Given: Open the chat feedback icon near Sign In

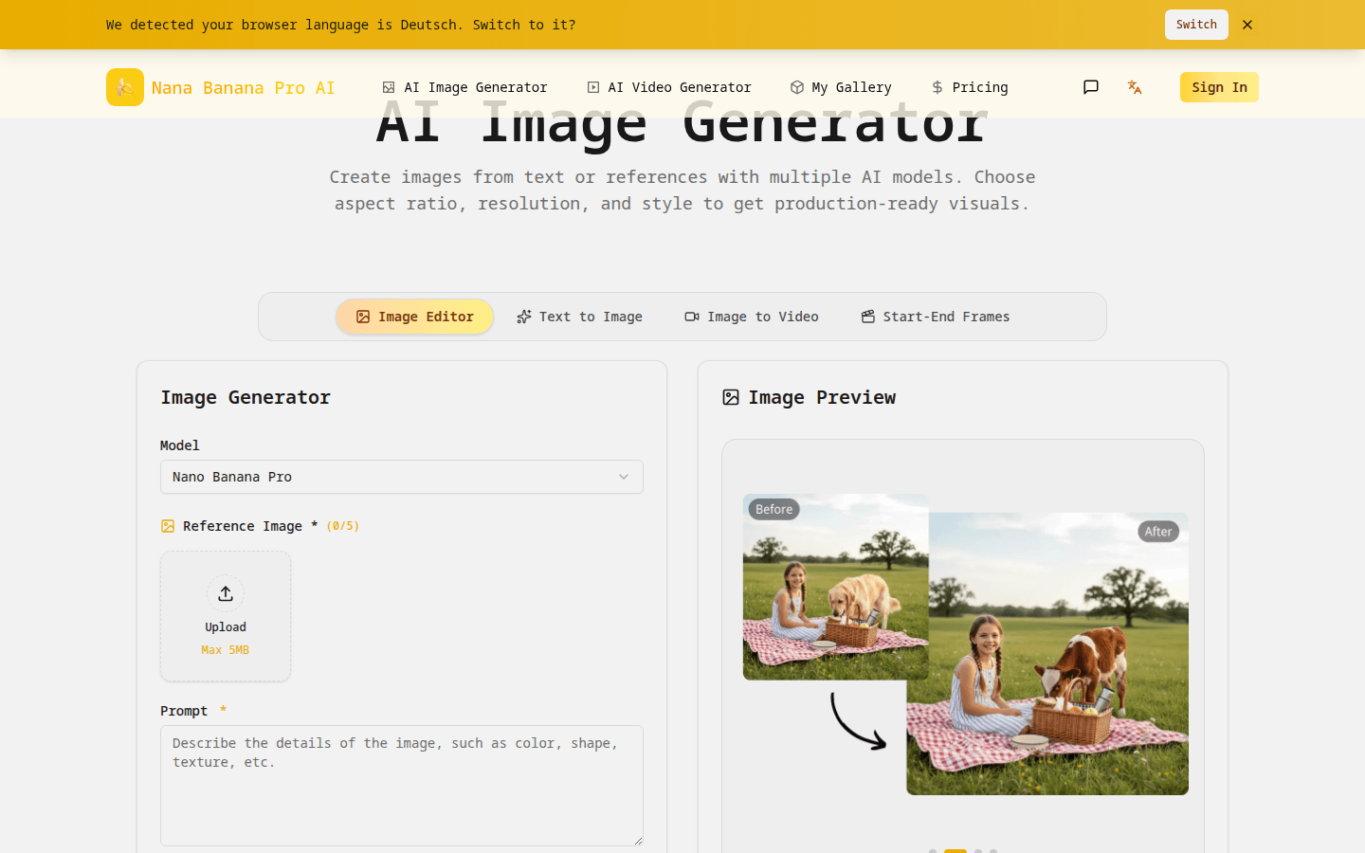Looking at the screenshot, I should tap(1090, 86).
